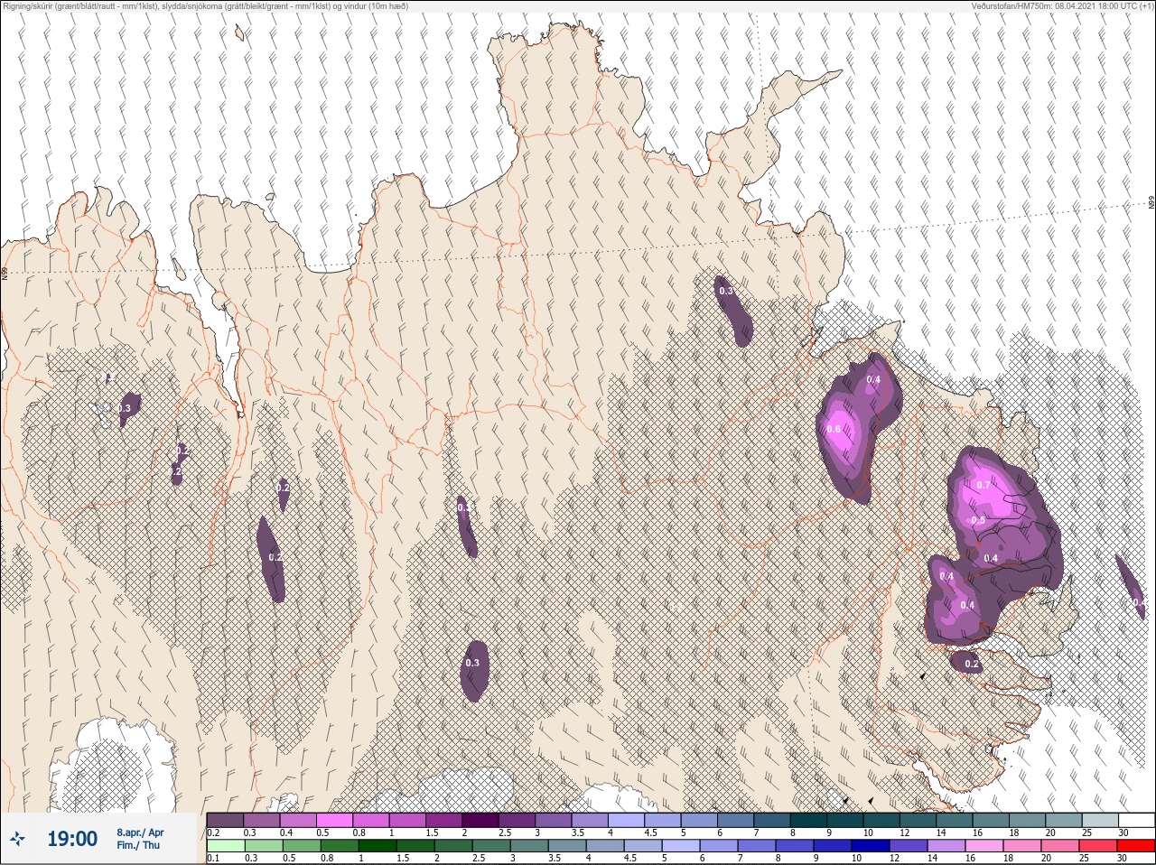
Task: Click the weekday text Fim./ Thu
Action: tap(140, 845)
